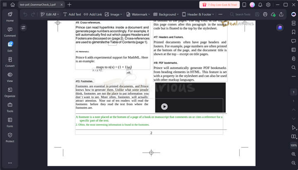Open the thumbnails panel in right sidebar
Viewport: 298px width, 170px height.
[x=293, y=23]
